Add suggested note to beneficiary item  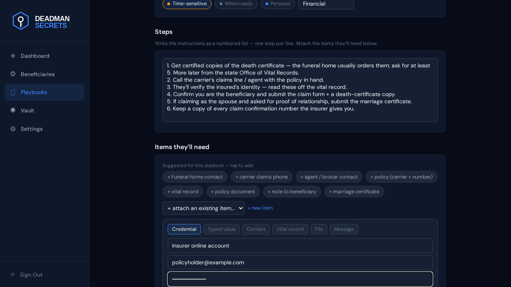[x=292, y=192]
